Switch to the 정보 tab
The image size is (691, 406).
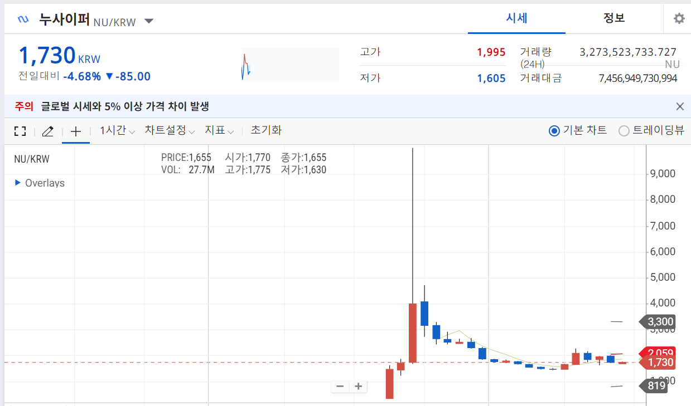[x=614, y=18]
